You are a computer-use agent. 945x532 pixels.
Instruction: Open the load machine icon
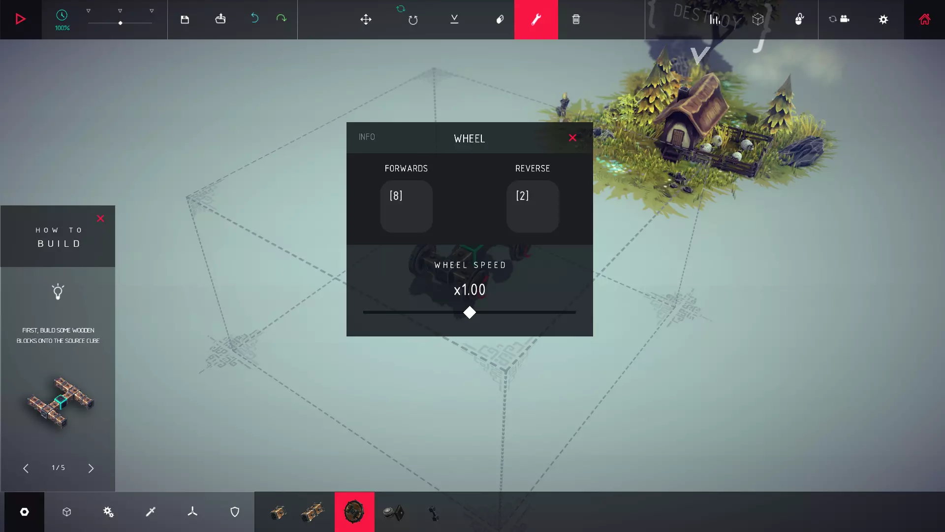[x=220, y=19]
